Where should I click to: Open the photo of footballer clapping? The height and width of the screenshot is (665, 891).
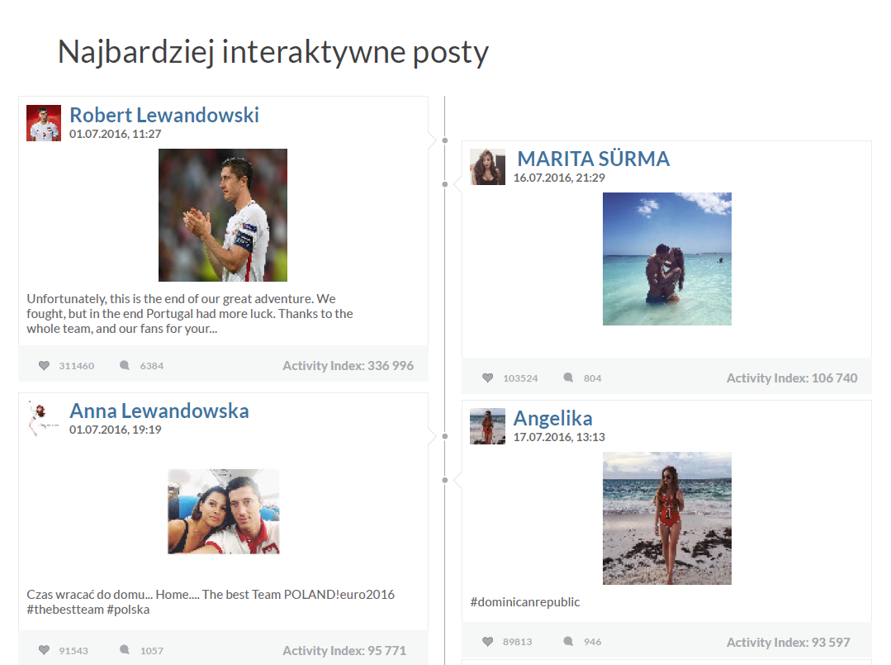pos(223,215)
